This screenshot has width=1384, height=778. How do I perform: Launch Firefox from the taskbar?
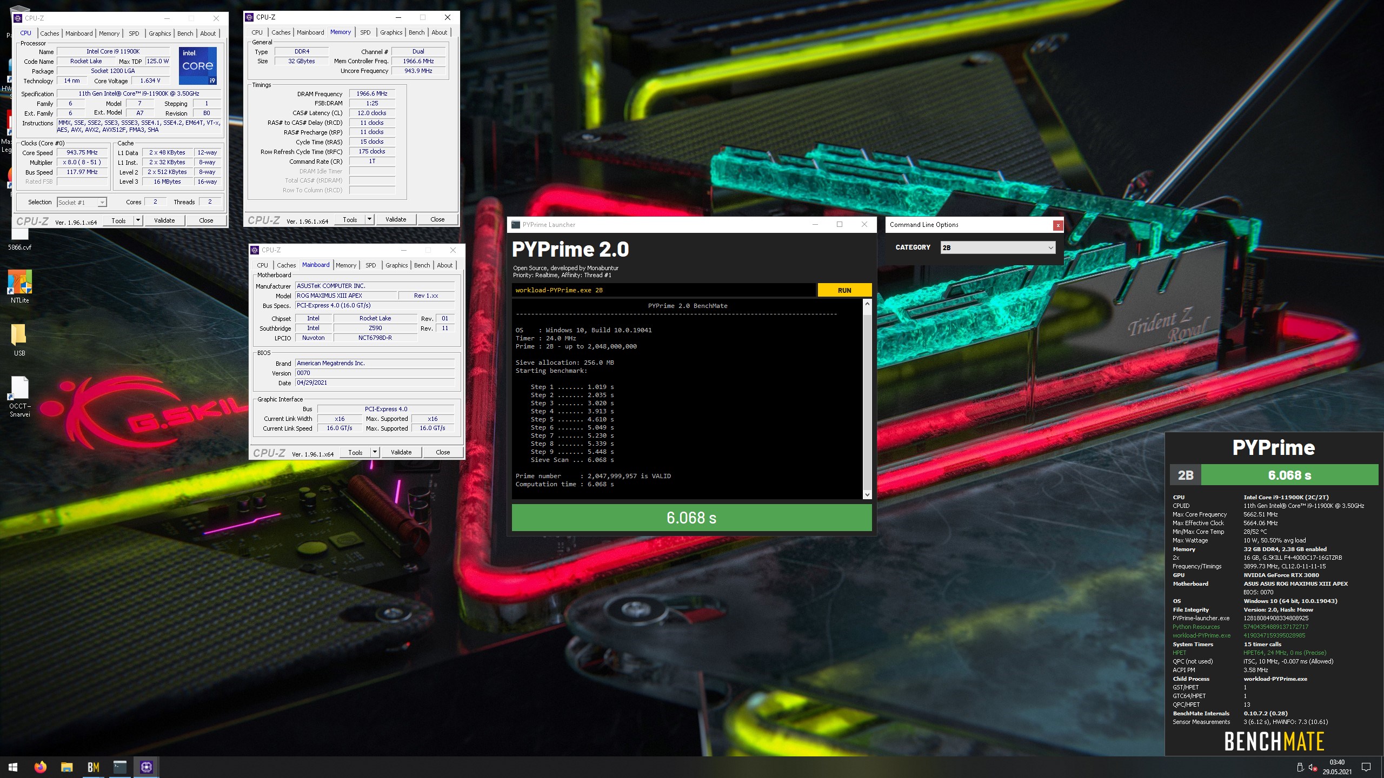point(40,767)
